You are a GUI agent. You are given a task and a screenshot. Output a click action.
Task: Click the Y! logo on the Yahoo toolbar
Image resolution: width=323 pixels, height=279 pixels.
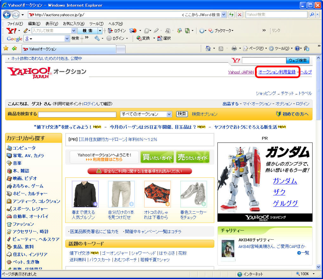click(x=11, y=31)
